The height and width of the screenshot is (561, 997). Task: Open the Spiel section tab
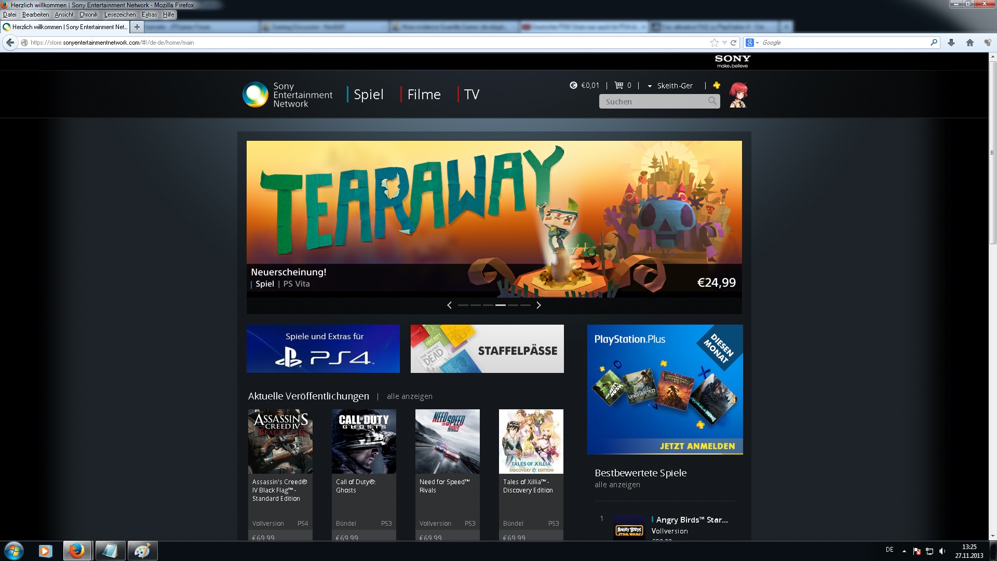click(369, 95)
